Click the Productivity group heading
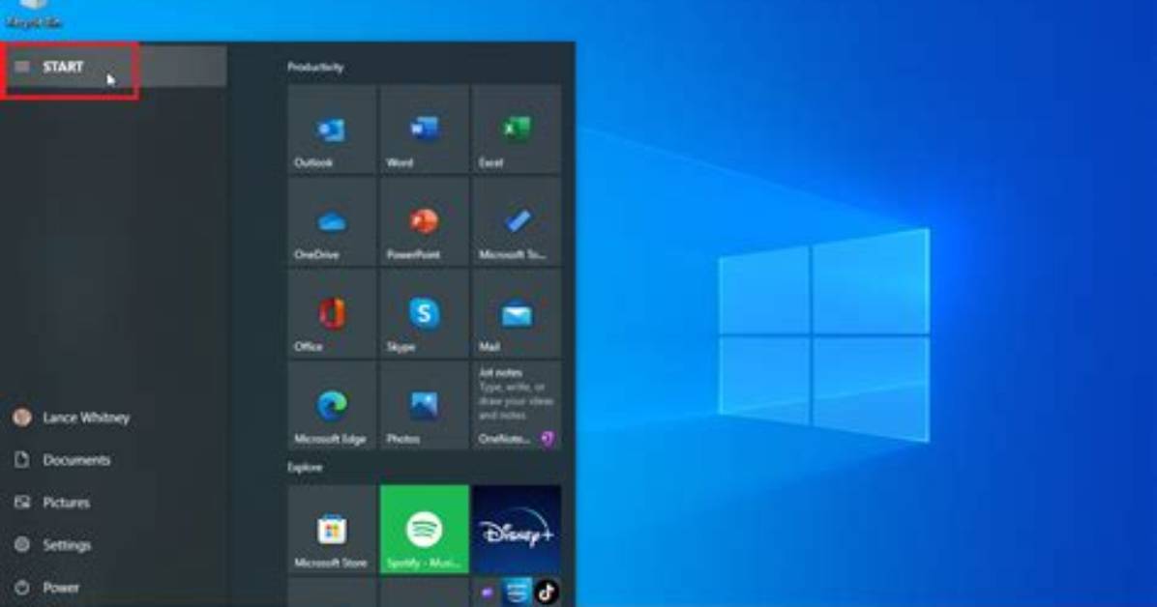This screenshot has height=607, width=1157. point(315,67)
